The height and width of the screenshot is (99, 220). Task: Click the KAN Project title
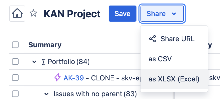[72, 14]
